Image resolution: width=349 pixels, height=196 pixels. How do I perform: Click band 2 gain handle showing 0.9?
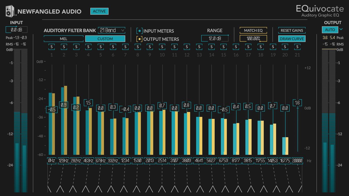pos(64,105)
